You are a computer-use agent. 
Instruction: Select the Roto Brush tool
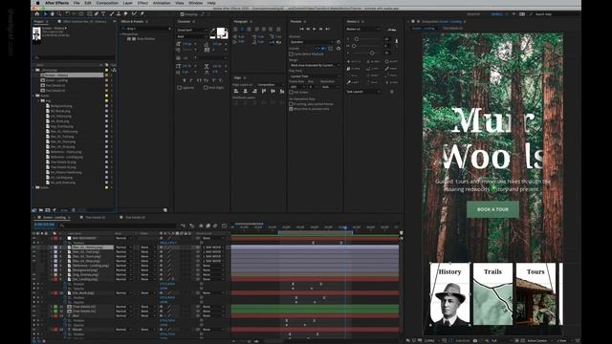[x=134, y=14]
